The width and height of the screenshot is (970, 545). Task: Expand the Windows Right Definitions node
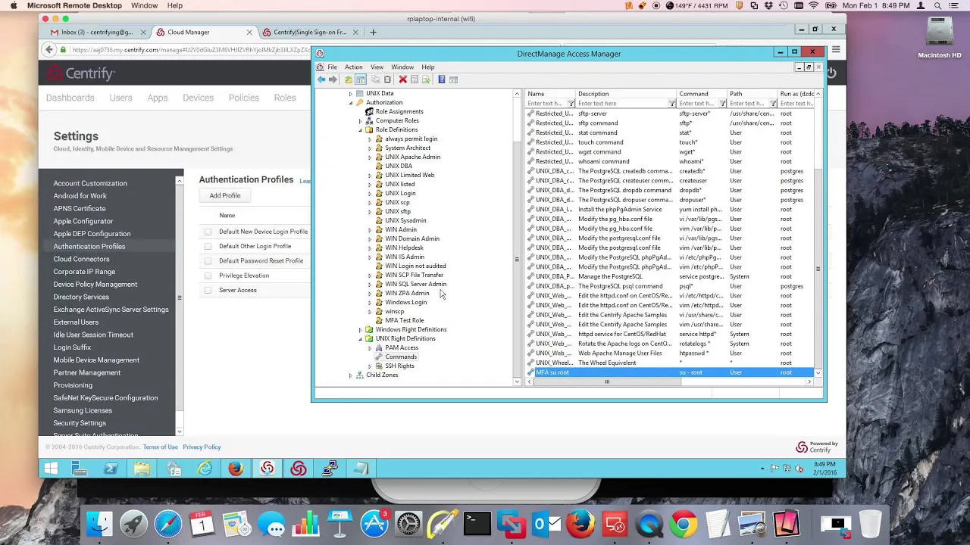pos(360,330)
